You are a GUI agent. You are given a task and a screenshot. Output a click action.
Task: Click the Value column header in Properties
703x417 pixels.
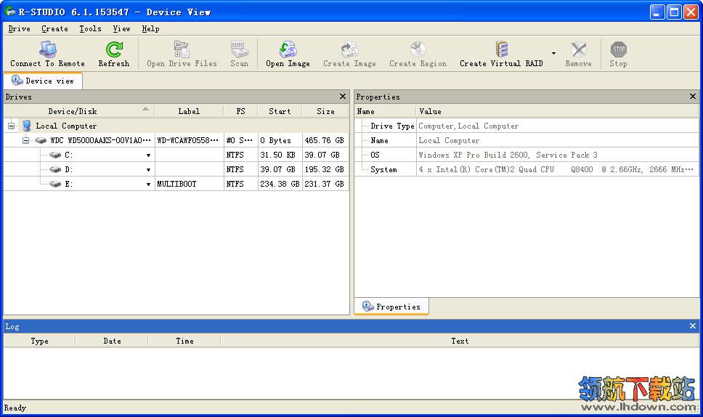coord(557,111)
